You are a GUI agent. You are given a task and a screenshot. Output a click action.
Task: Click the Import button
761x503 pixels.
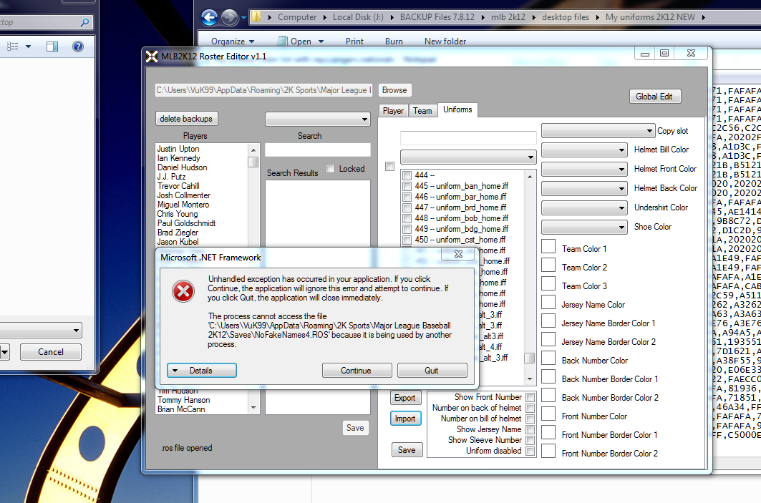[405, 419]
